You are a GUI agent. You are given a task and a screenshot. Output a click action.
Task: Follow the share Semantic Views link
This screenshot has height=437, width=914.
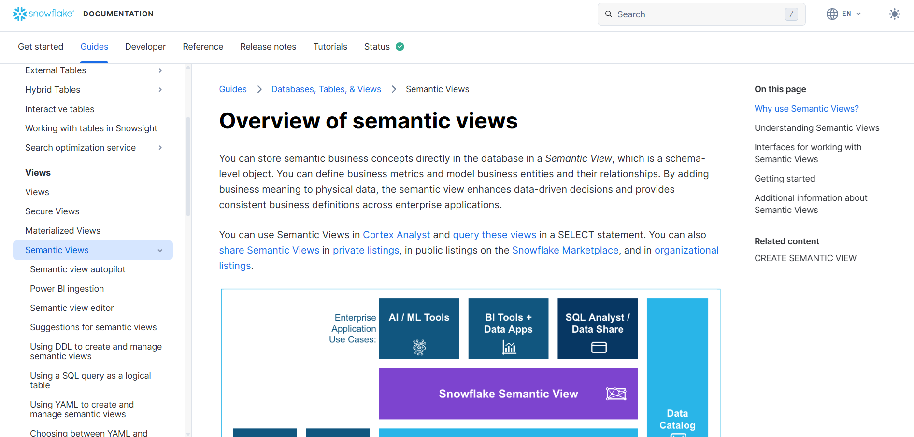coord(269,250)
